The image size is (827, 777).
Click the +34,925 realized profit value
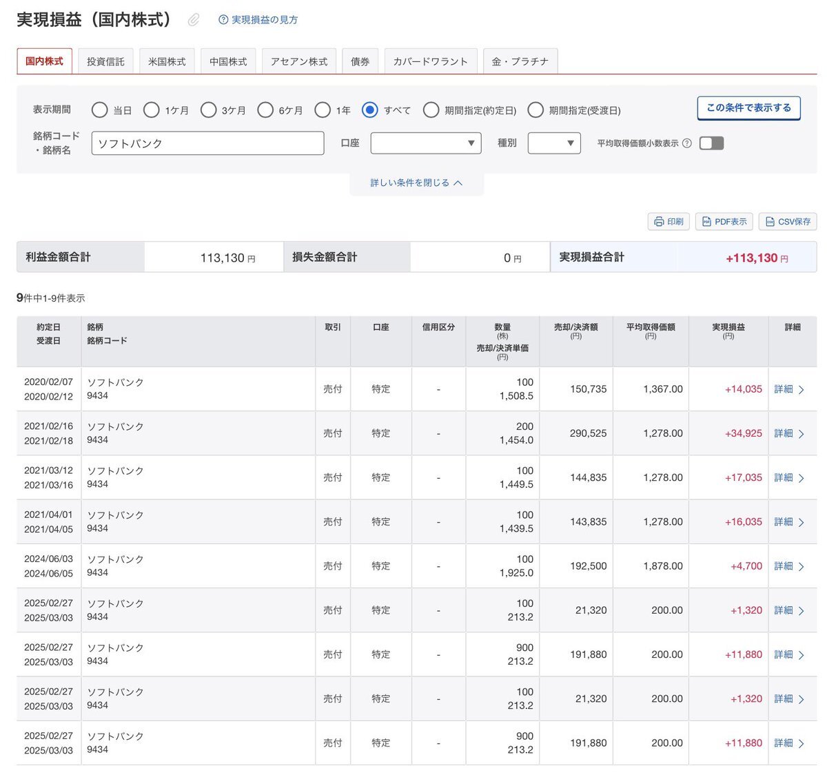pyautogui.click(x=743, y=433)
